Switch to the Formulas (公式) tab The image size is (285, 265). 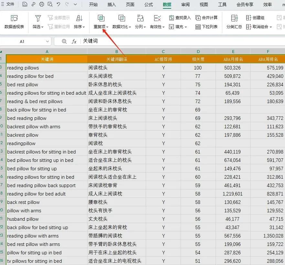pos(149,5)
